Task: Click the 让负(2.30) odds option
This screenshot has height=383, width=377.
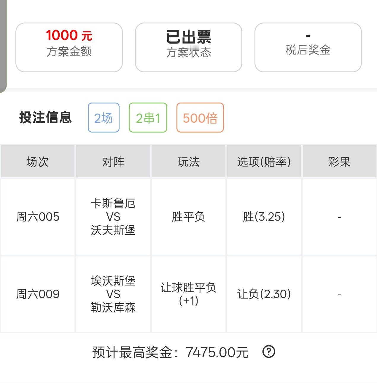Action: click(x=264, y=294)
